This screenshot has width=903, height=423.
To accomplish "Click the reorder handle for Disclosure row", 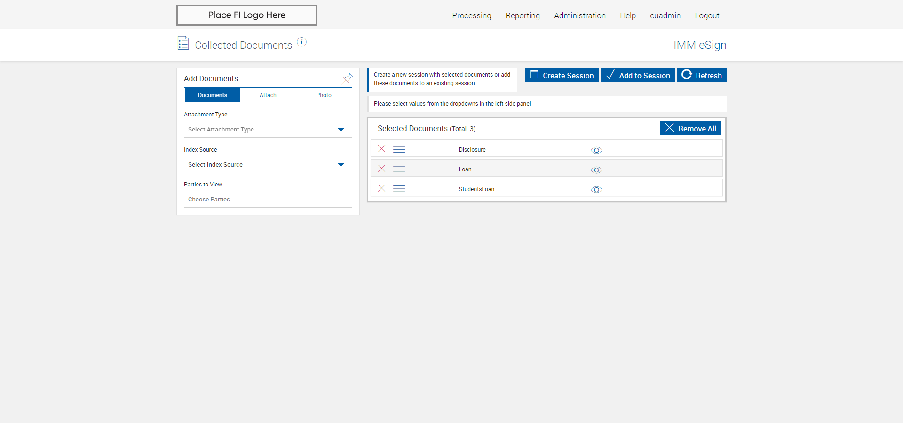I will [399, 149].
